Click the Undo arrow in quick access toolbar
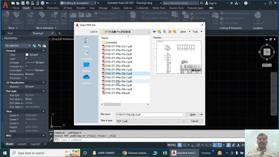Screen dimensions: 279x157 tap(48, 3)
